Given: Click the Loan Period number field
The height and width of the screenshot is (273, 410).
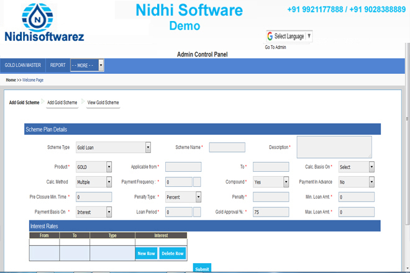Looking at the screenshot, I should click(x=179, y=212).
